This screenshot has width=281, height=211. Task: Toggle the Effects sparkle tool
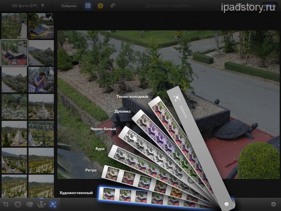point(53,204)
